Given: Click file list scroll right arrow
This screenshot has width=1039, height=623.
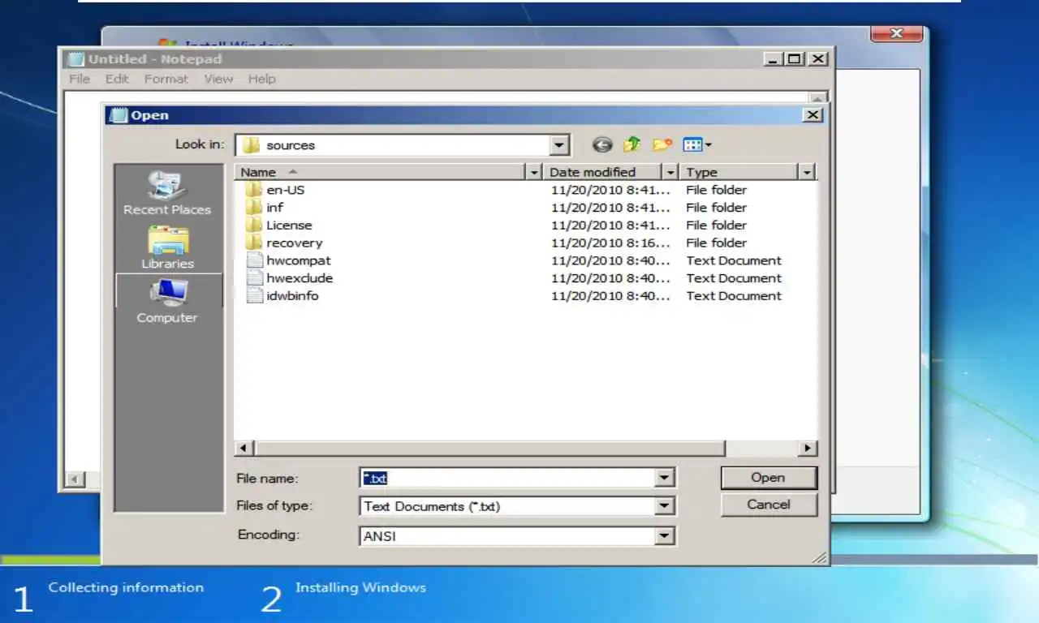Looking at the screenshot, I should point(808,448).
